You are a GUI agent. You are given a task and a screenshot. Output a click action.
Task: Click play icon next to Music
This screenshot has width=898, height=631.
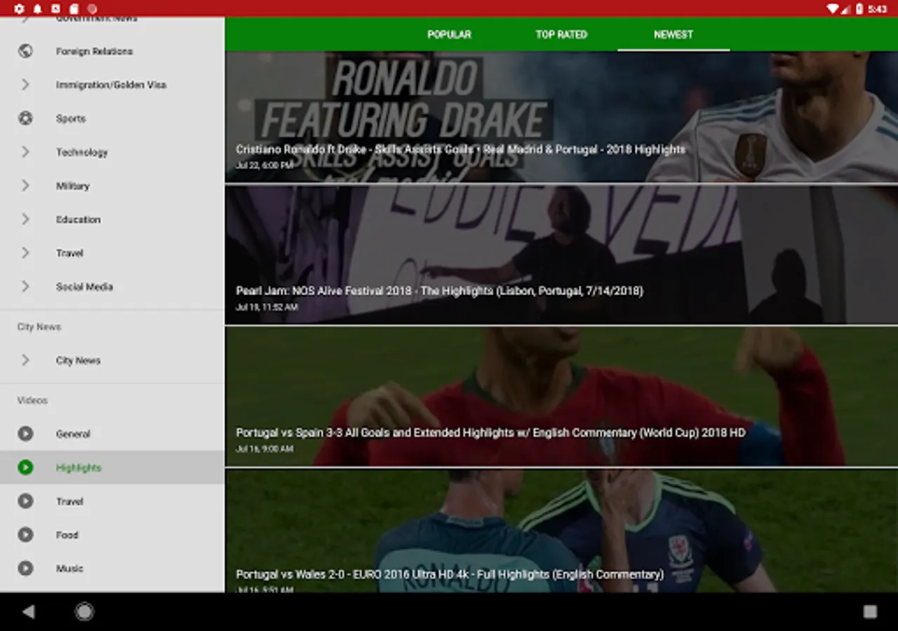pos(25,569)
